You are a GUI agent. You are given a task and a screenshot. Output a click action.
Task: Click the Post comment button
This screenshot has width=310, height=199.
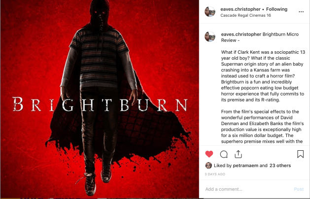(299, 189)
